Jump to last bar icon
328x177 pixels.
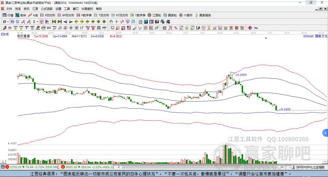(60, 22)
